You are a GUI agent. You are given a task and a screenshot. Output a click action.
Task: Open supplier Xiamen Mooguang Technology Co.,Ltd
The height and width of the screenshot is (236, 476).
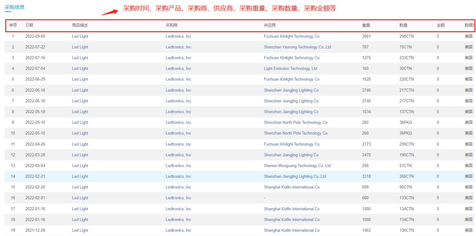(x=297, y=166)
